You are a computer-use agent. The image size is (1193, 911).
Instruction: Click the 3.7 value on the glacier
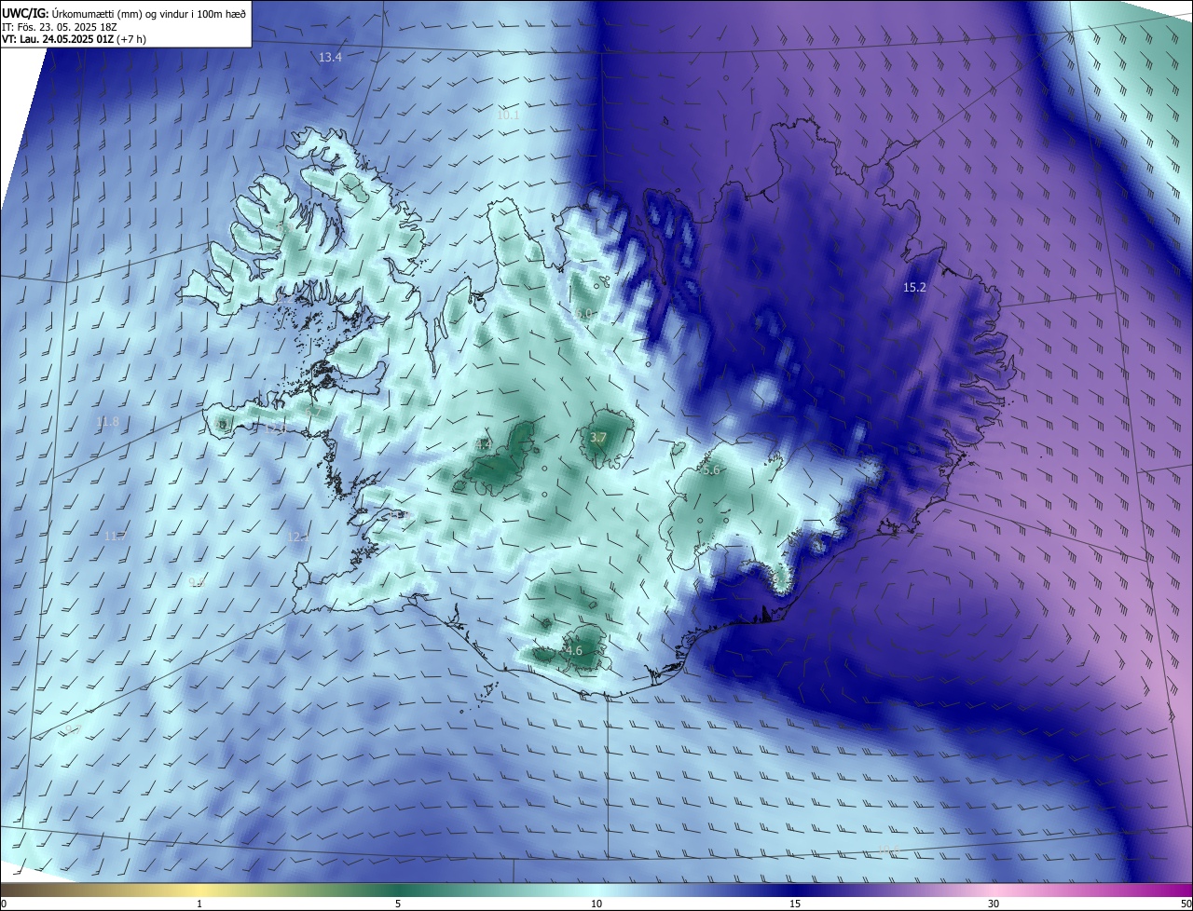click(x=599, y=437)
